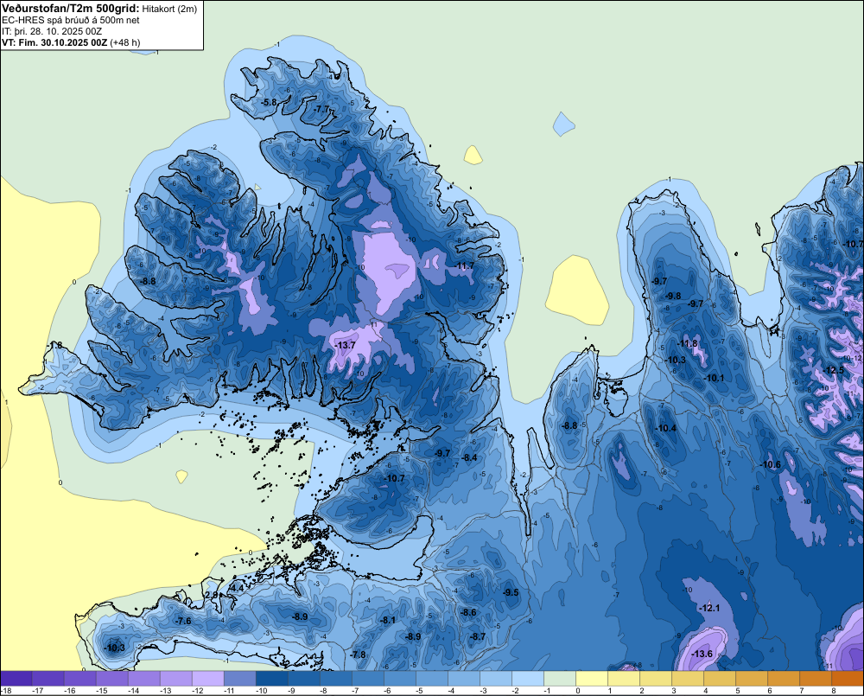Screen dimensions: 864x696
Task: Click the '-12.5' temperature label
Action: pyautogui.click(x=834, y=370)
